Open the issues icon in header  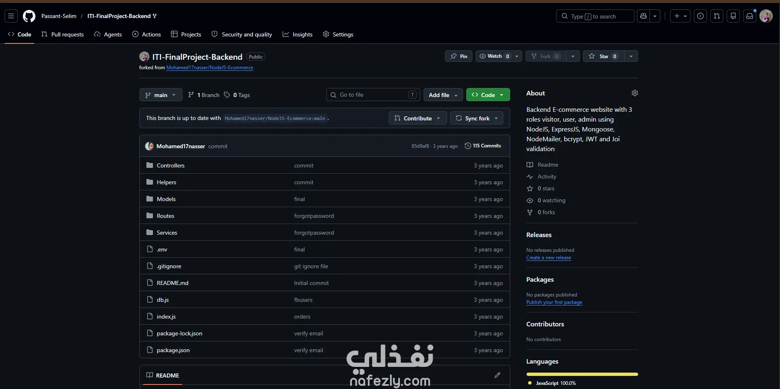[700, 16]
